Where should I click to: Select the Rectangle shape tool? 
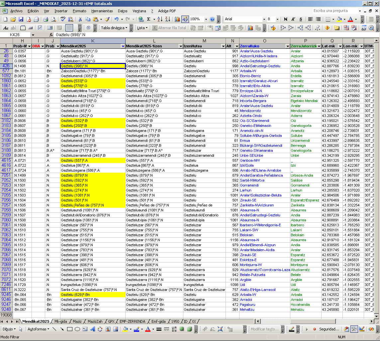pos(70,329)
